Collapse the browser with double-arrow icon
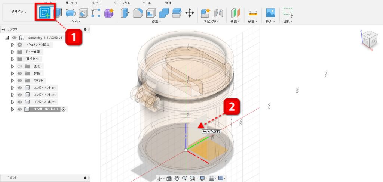Viewport: 383px width, 182px height. point(3,29)
